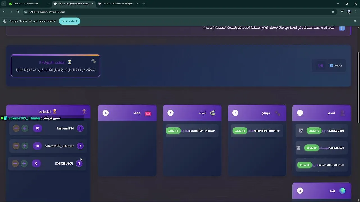Click the number 4 badge on جماد header
Image resolution: width=360 pixels, height=202 pixels.
tap(105, 113)
